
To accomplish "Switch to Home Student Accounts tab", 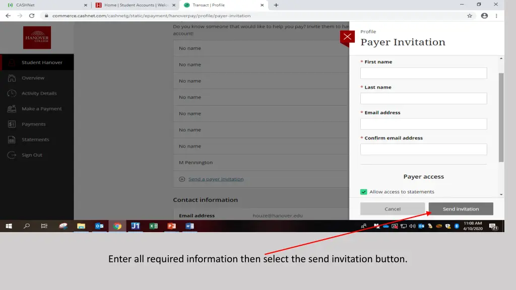I will 136,5.
